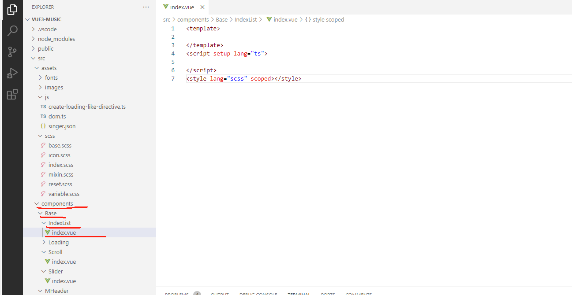Open the Run and Debug view icon
572x295 pixels.
[12, 73]
